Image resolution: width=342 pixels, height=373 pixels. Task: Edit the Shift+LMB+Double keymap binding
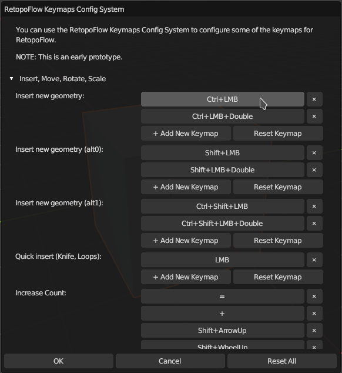(x=223, y=170)
